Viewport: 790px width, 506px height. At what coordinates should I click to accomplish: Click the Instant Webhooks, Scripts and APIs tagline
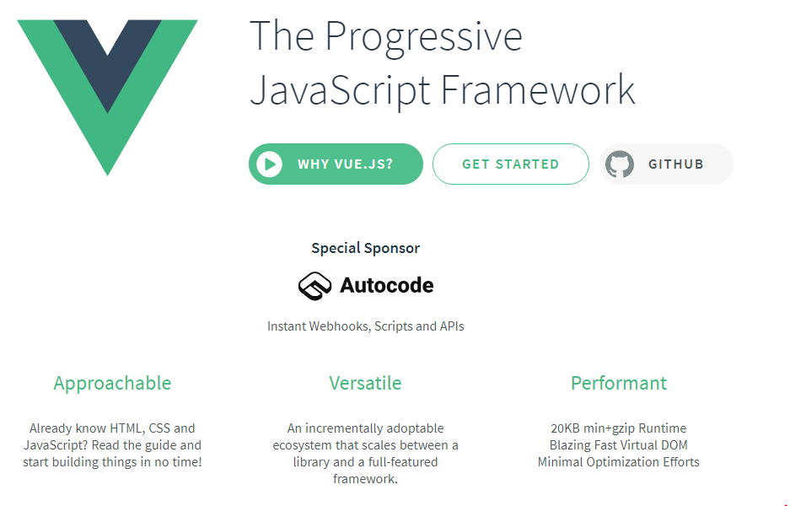click(365, 326)
